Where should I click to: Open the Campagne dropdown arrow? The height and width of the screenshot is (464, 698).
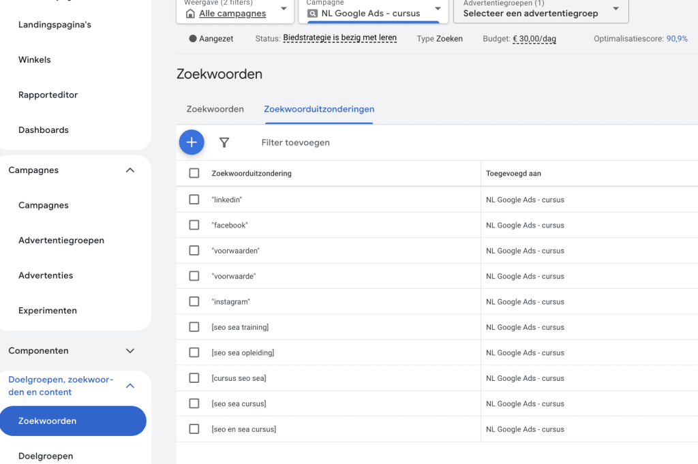click(x=438, y=9)
